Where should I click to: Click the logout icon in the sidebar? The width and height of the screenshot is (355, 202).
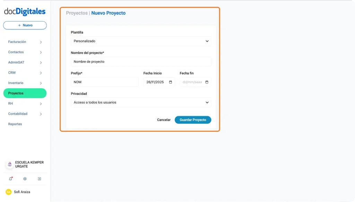pos(39,178)
